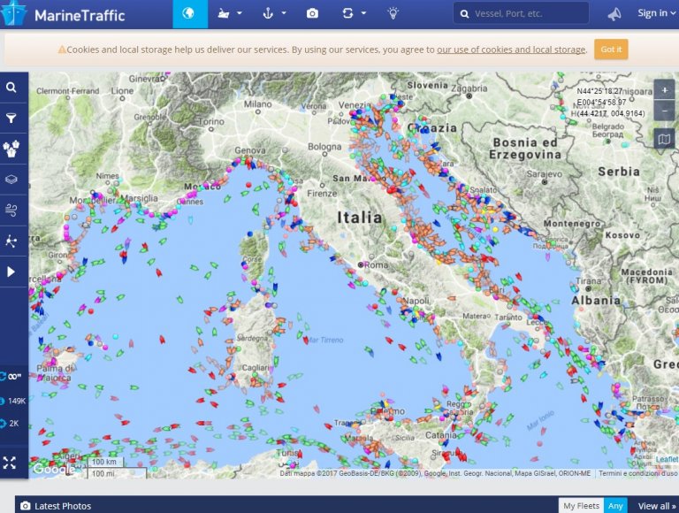679x513 pixels.
Task: Click the map sidebar search icon
Action: [x=11, y=88]
